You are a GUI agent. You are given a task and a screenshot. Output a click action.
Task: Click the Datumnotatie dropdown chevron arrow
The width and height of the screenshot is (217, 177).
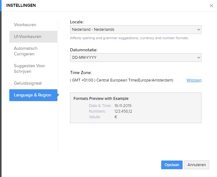(x=199, y=58)
